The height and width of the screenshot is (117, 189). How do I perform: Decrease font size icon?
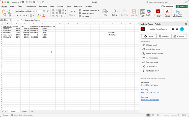[48, 11]
